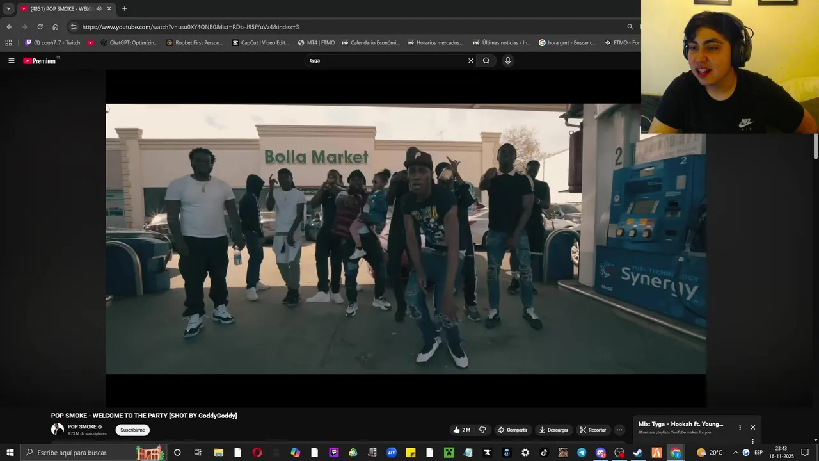This screenshot has width=819, height=461.
Task: Expand the tab search dropdown arrow
Action: point(8,9)
